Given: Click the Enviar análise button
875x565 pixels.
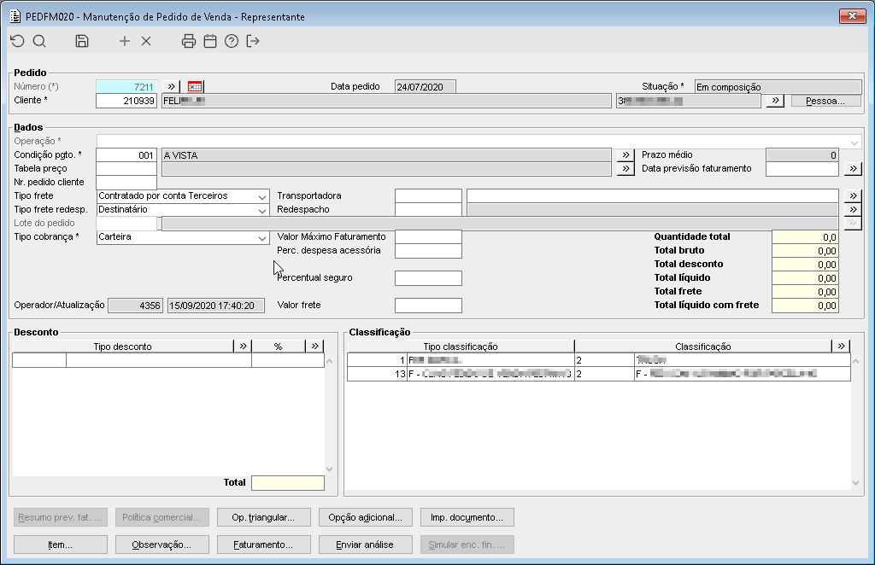Looking at the screenshot, I should pyautogui.click(x=365, y=545).
